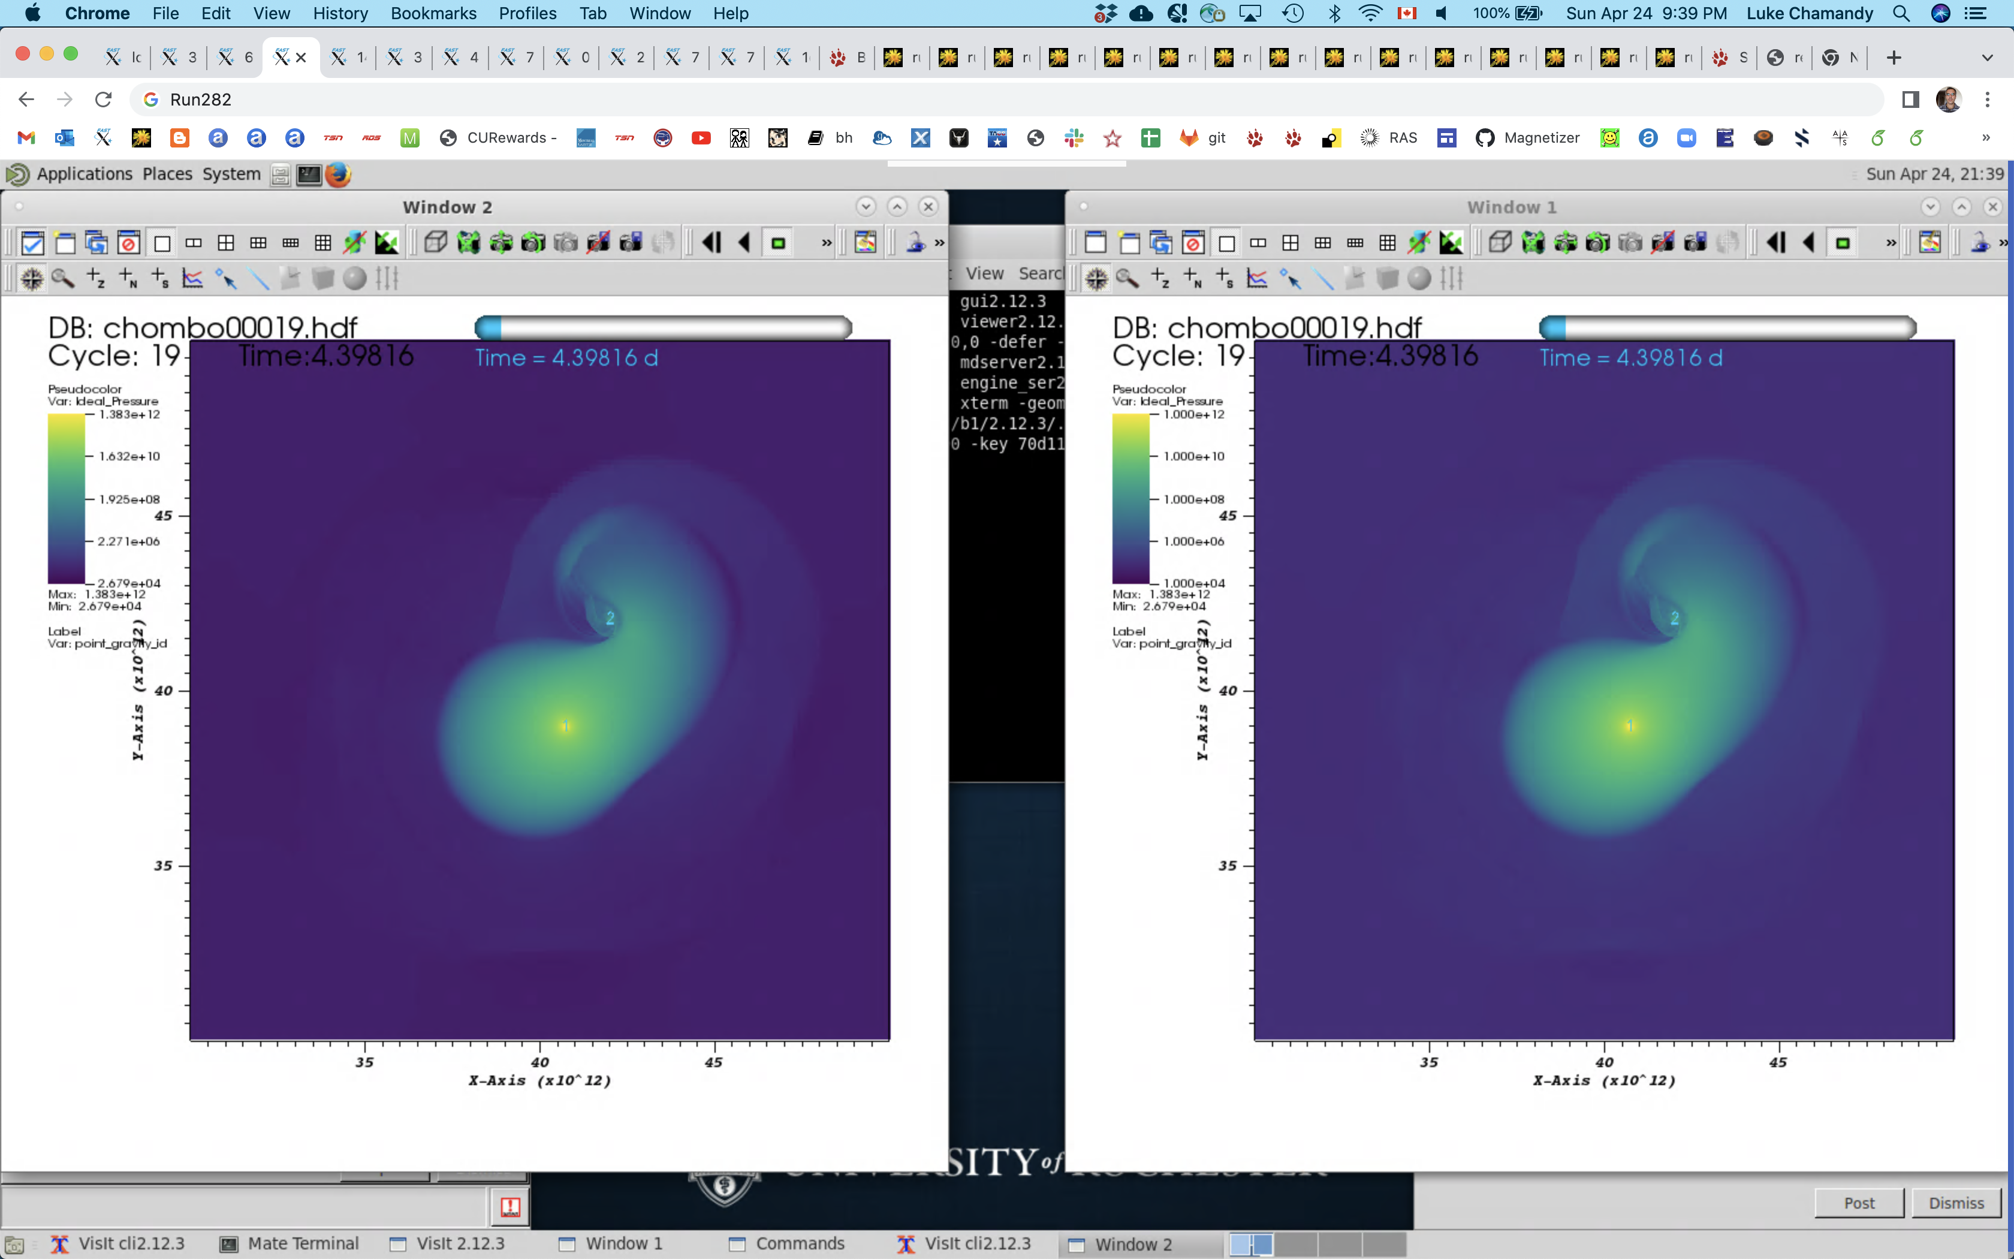Screen dimensions: 2014x1259
Task: Expand hidden animation toolbar items in Window 2
Action: click(x=827, y=243)
